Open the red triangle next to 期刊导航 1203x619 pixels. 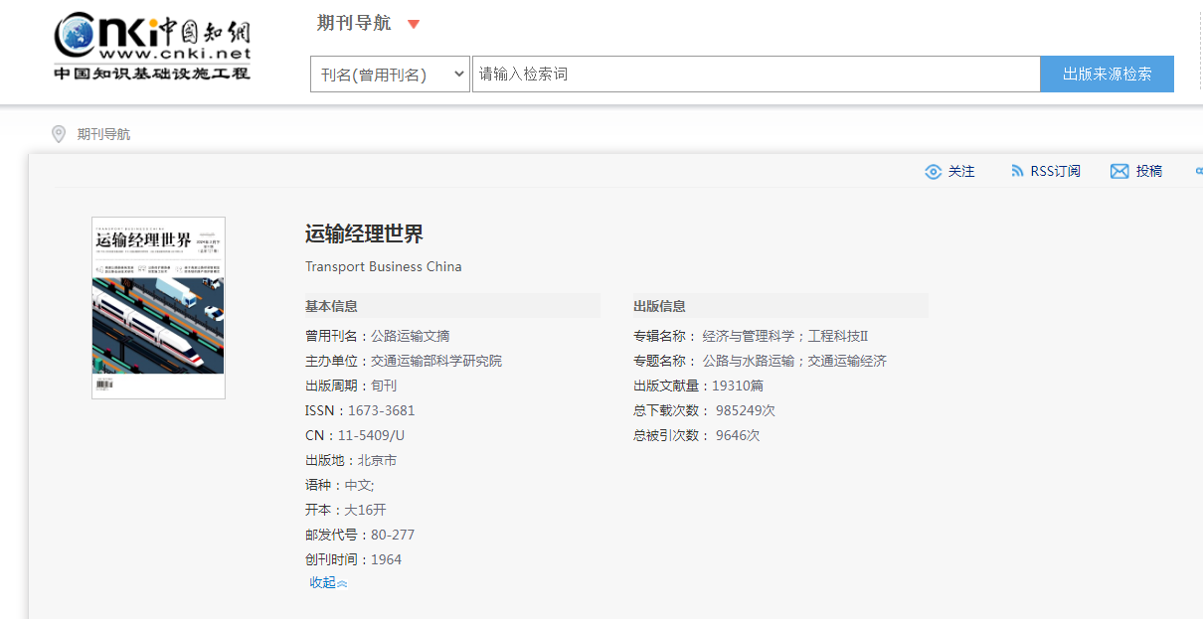[414, 24]
